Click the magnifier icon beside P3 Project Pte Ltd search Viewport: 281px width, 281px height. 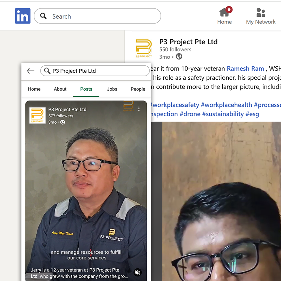click(47, 71)
